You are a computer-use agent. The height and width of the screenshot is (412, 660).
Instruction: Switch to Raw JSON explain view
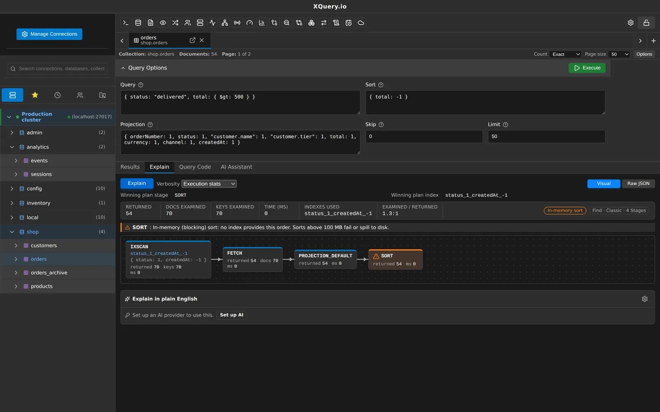pyautogui.click(x=638, y=184)
